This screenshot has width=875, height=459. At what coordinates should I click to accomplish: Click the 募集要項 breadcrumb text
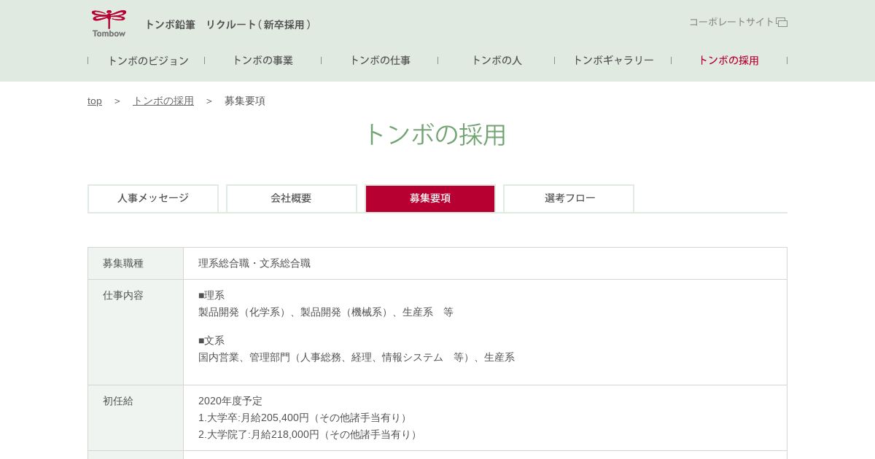tap(245, 101)
